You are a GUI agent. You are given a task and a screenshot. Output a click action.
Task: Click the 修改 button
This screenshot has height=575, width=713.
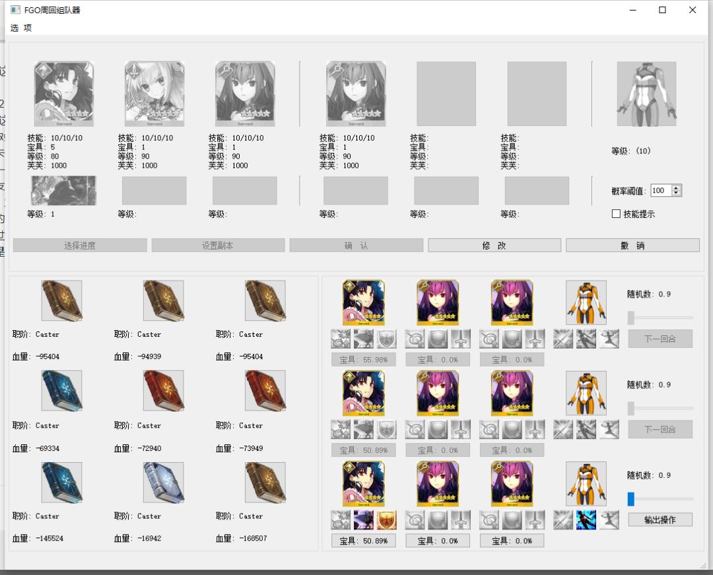click(x=494, y=246)
